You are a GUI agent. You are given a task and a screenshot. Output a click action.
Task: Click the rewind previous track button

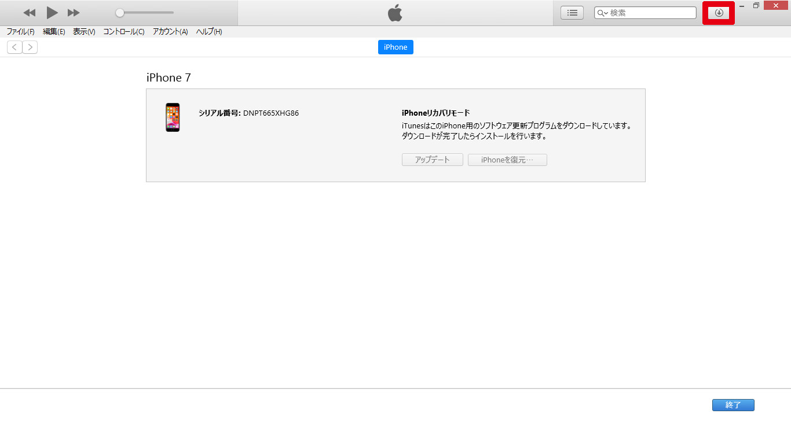click(29, 13)
